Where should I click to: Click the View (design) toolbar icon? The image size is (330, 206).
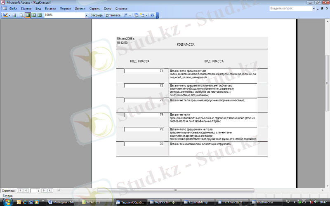pos(5,15)
